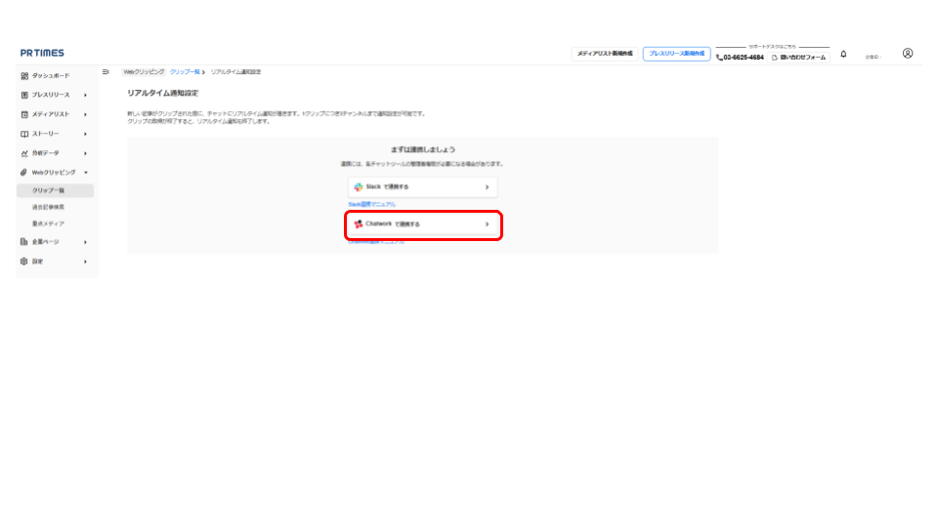Click the 設定 gear icon
This screenshot has width=938, height=527.
click(23, 262)
